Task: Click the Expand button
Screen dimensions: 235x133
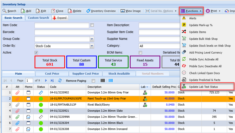Action: pyautogui.click(x=60, y=18)
